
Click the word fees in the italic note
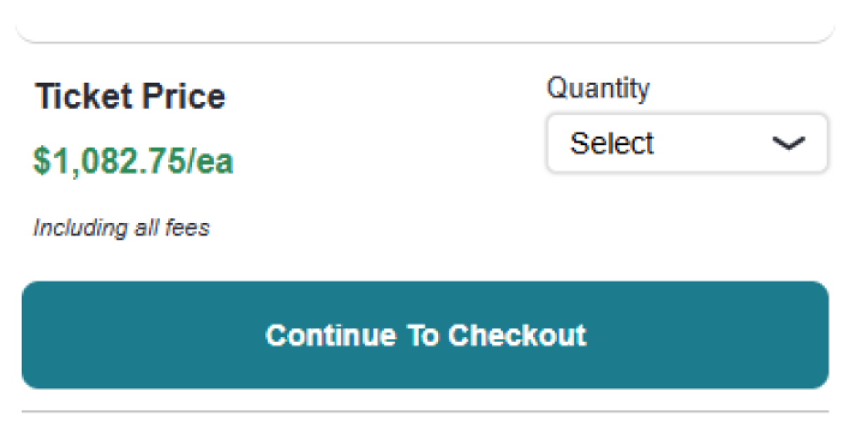[x=191, y=228]
